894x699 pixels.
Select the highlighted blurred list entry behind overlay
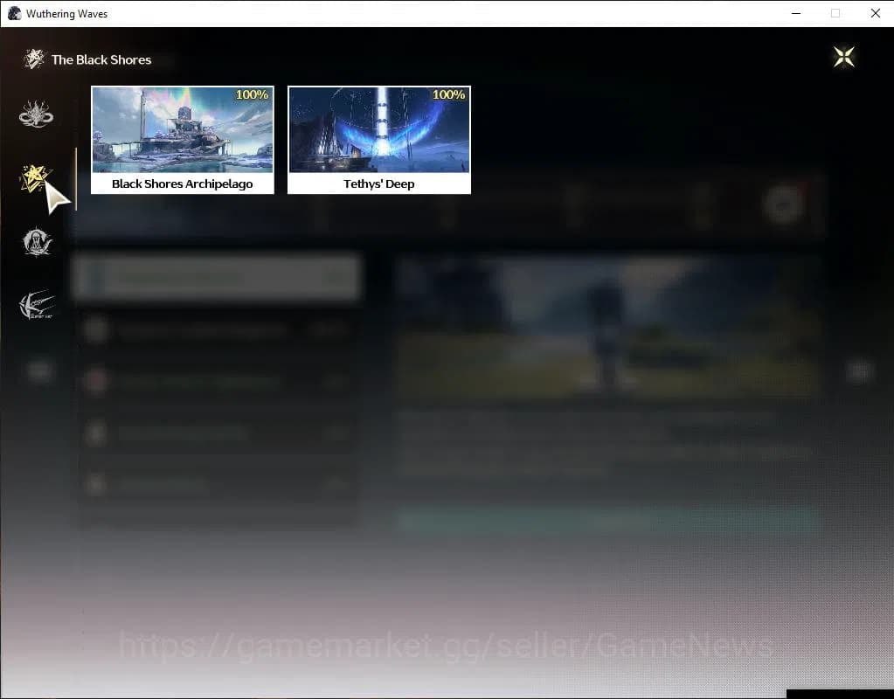pos(216,278)
